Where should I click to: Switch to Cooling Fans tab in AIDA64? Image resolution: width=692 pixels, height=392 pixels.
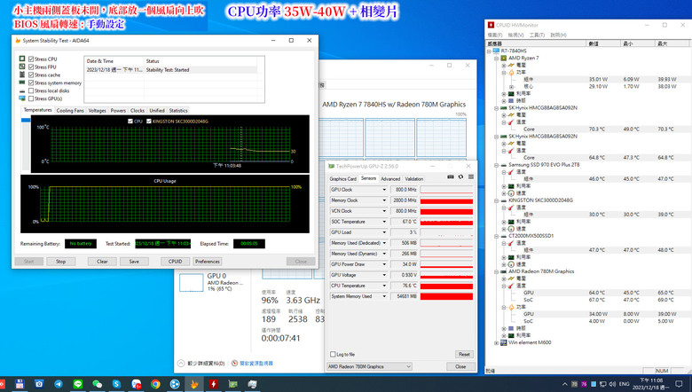click(x=70, y=110)
